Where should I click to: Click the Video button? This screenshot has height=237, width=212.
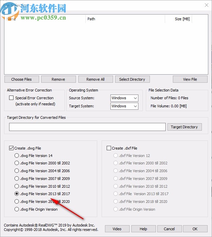117,229
